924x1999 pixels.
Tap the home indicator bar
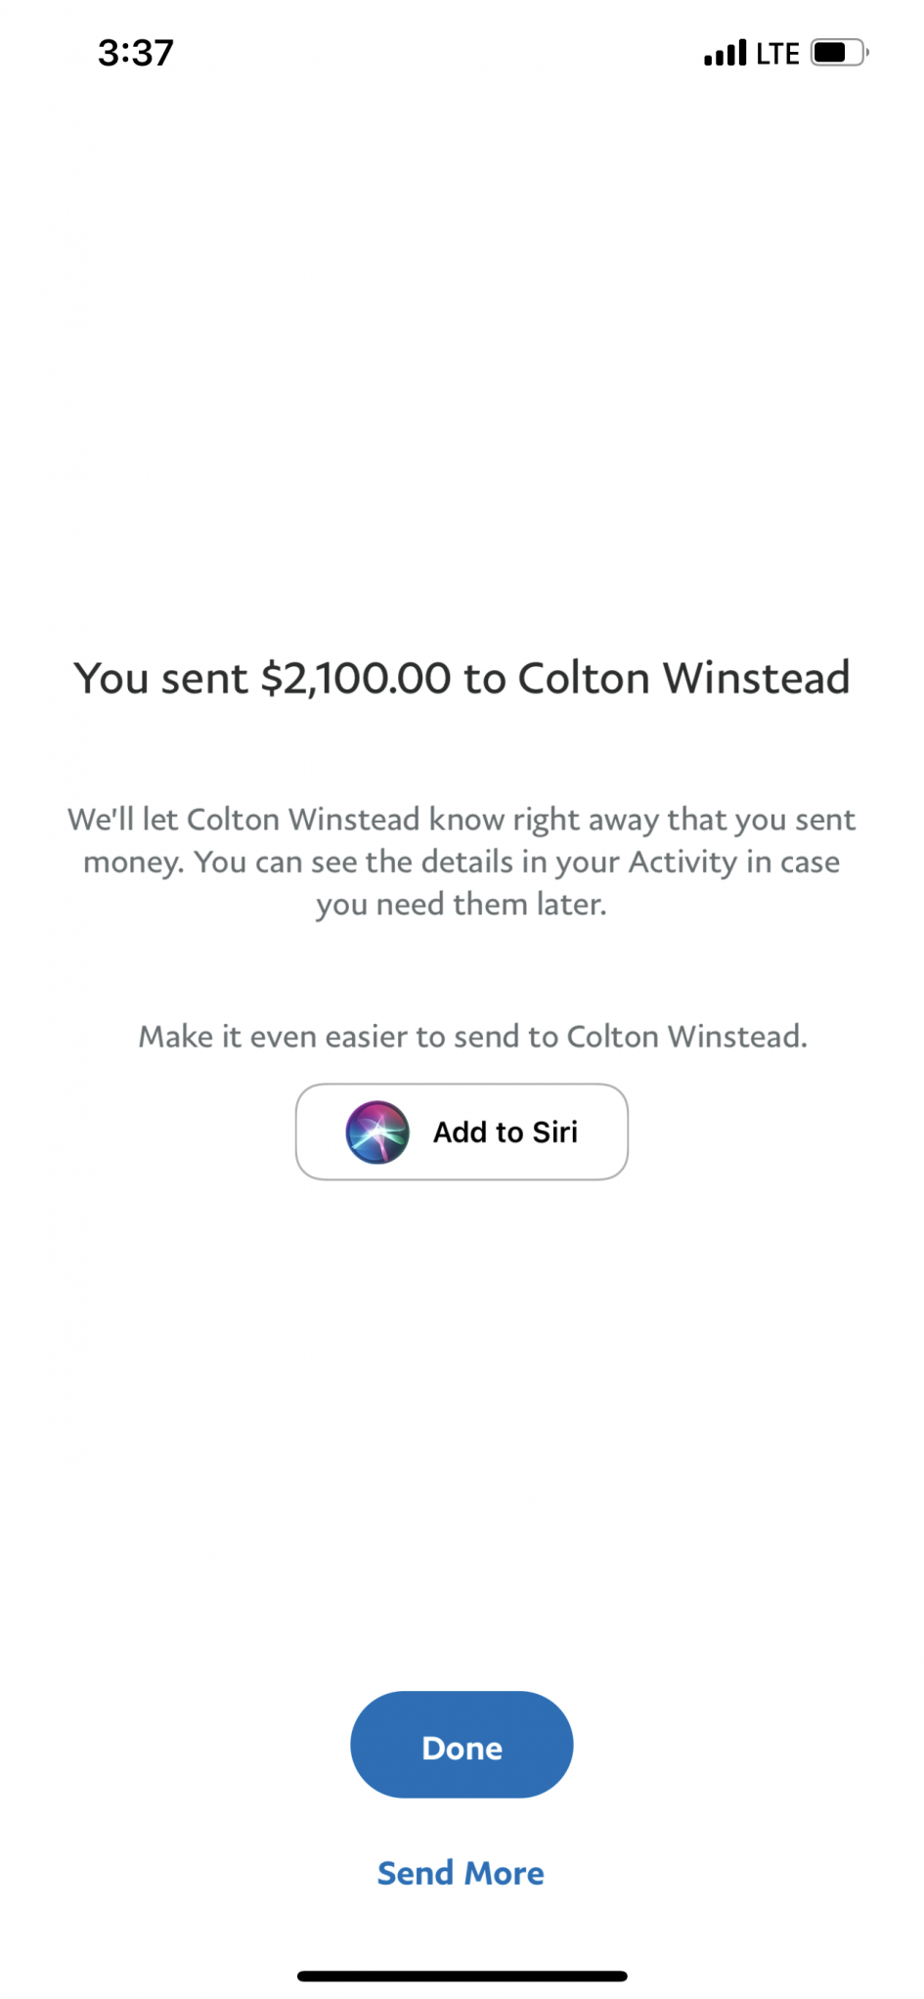462,1976
